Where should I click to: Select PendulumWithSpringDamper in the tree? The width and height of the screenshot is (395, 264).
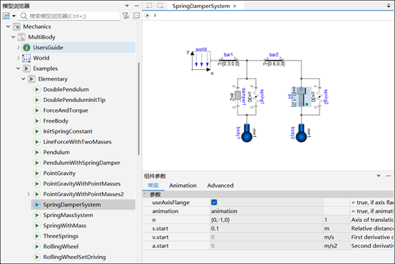coord(81,163)
